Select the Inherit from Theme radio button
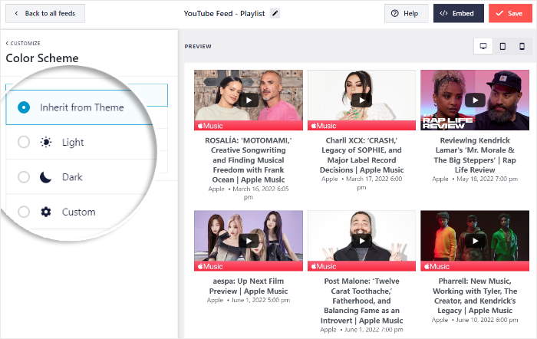 [x=24, y=107]
